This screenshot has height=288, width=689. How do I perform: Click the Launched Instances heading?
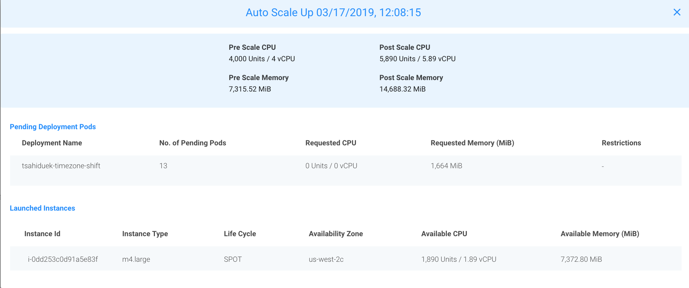coord(42,208)
